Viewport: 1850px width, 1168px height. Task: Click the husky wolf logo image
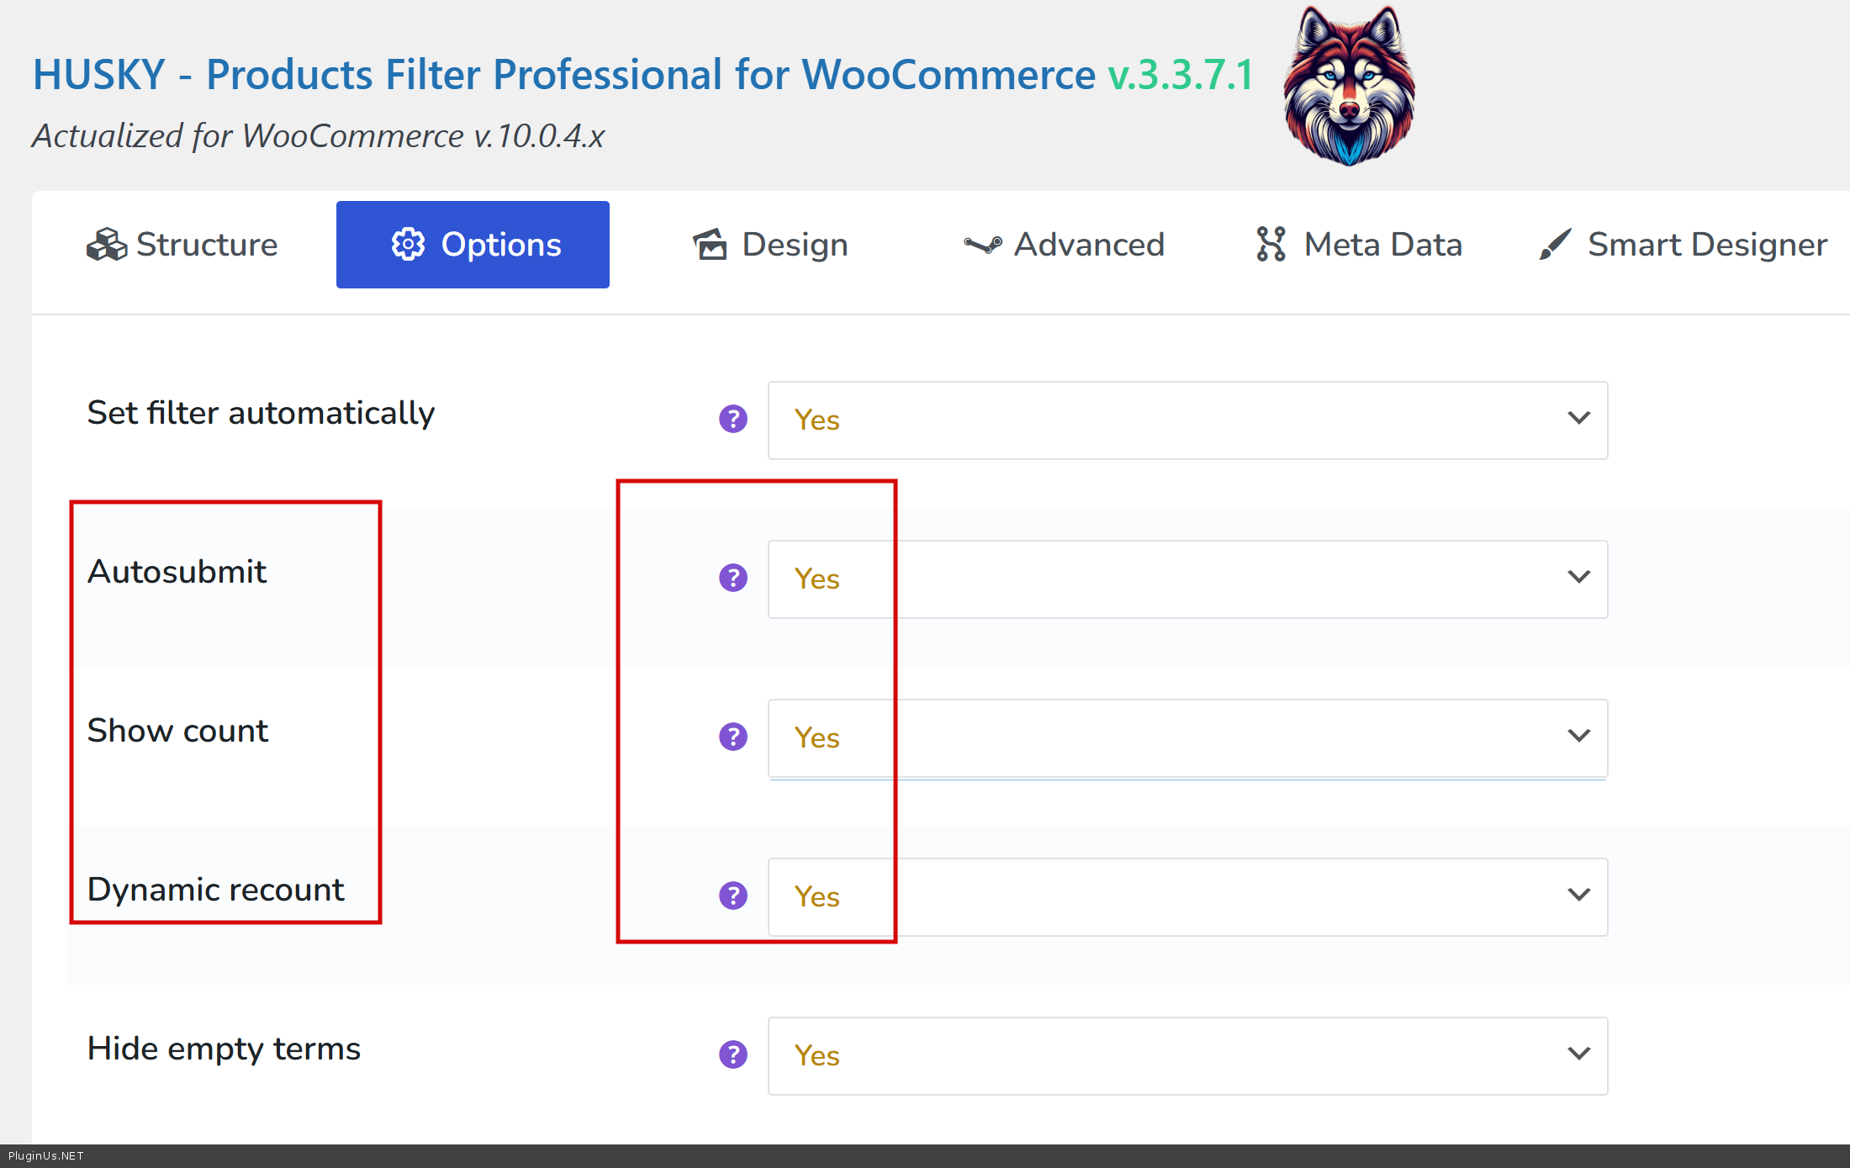click(x=1349, y=86)
